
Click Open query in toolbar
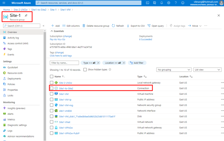coord(155,26)
